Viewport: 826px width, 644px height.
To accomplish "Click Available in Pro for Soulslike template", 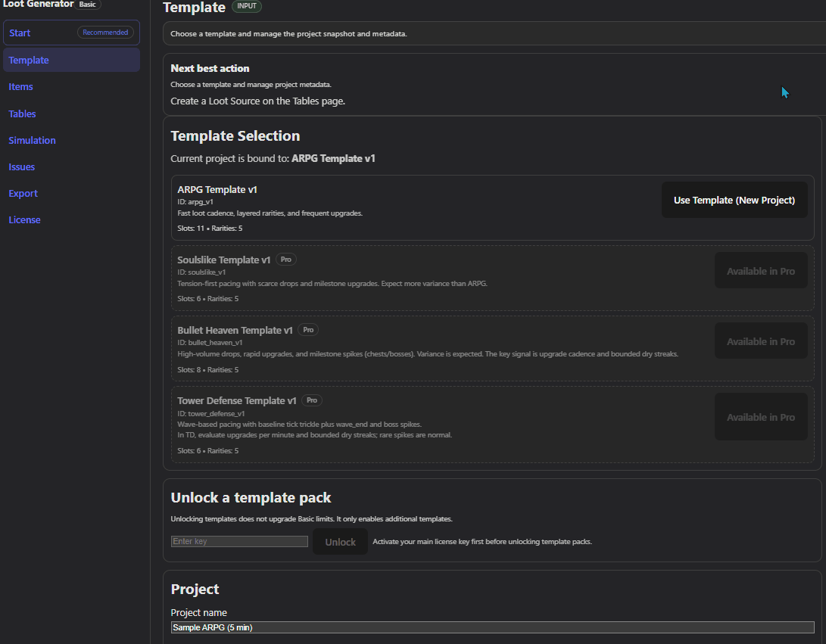I will pyautogui.click(x=760, y=271).
